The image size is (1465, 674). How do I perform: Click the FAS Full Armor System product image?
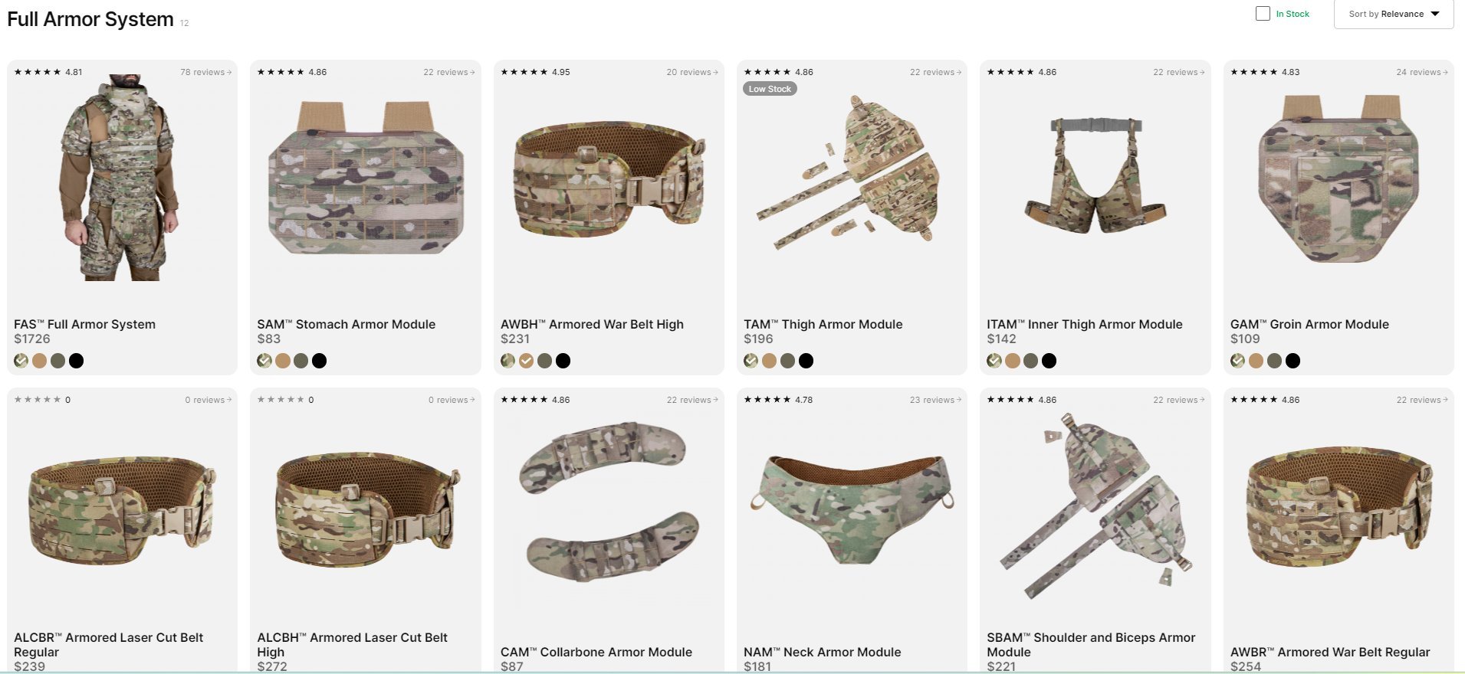[120, 178]
